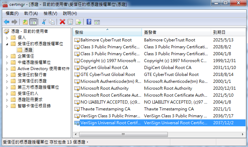
Task: Click the certificate icon of Microsoft Root Authority
Action: click(77, 89)
